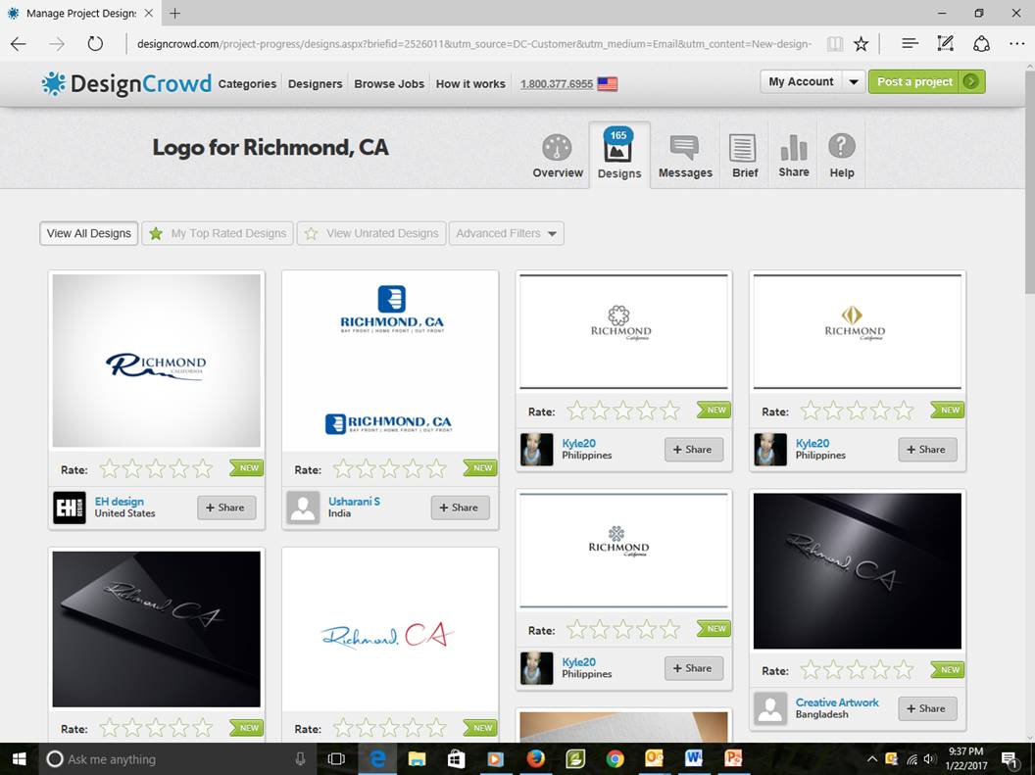1035x775 pixels.
Task: Open the red and blue Richmond CA script thumbnail
Action: pyautogui.click(x=390, y=629)
